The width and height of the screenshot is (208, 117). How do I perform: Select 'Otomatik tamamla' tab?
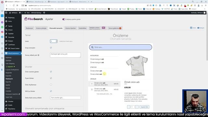56,28
